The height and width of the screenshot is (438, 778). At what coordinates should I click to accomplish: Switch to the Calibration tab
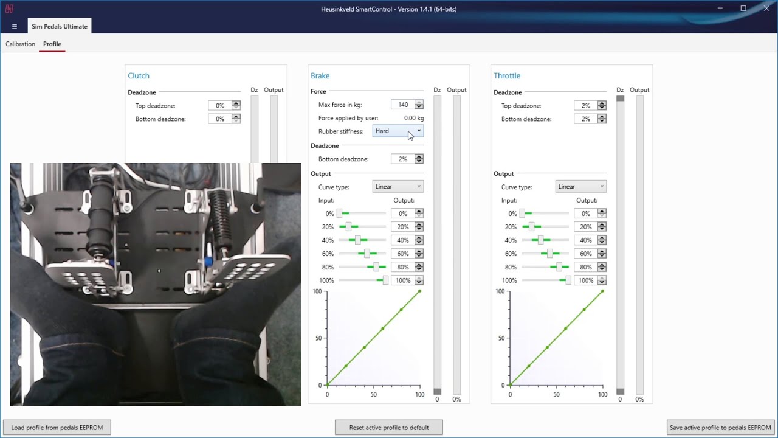pos(20,44)
